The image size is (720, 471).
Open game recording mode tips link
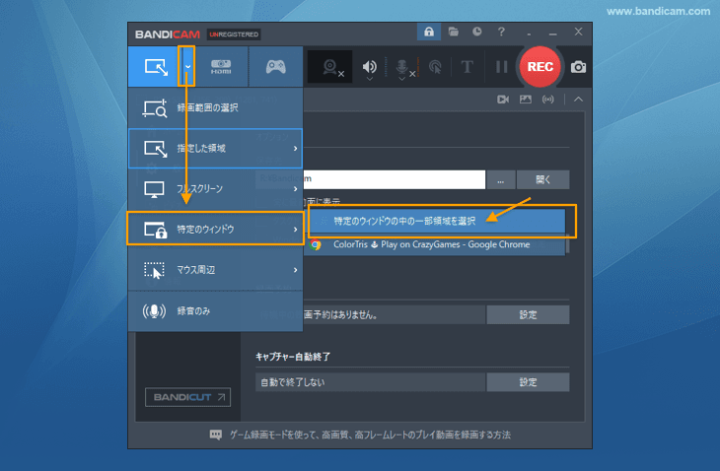pos(370,435)
